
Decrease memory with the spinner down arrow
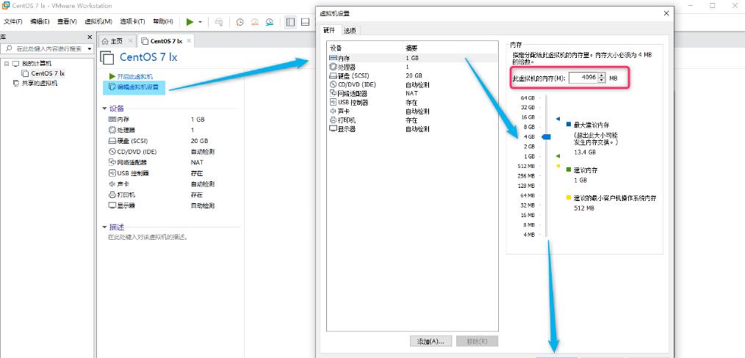coord(602,80)
